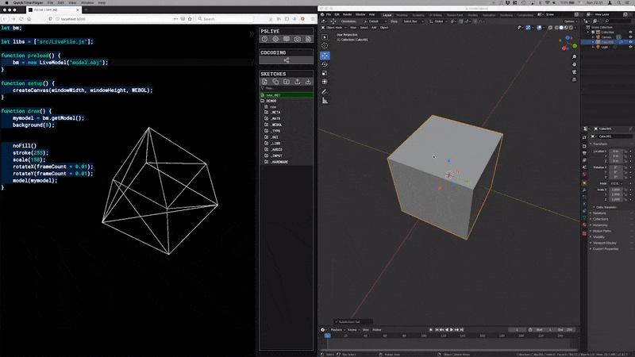Click the viewport pan hand icon

tap(574, 64)
